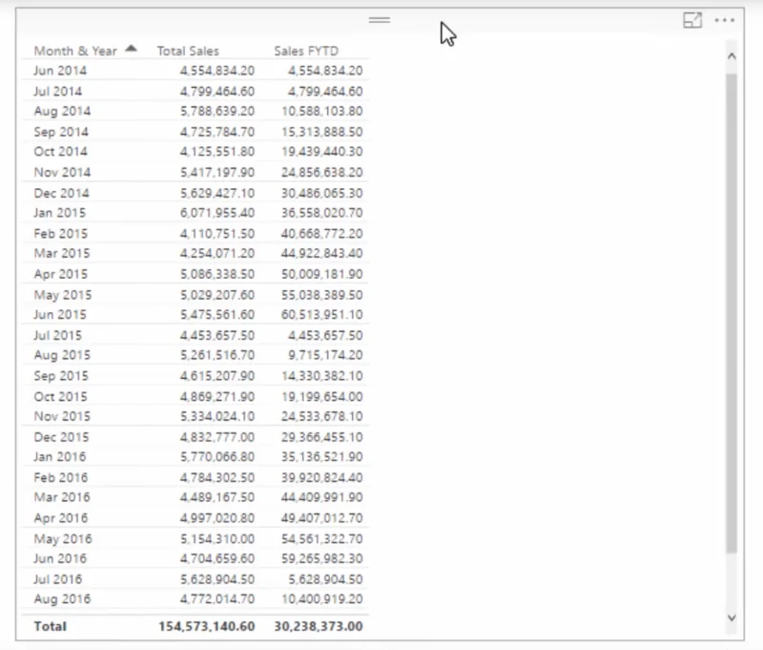
Task: Select the Aug 2015 row label
Action: 62,355
